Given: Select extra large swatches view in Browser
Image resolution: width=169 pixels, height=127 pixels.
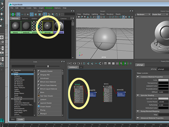Looking at the screenshot, I should coord(40,14).
